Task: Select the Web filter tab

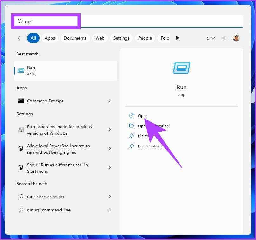Action: click(100, 38)
